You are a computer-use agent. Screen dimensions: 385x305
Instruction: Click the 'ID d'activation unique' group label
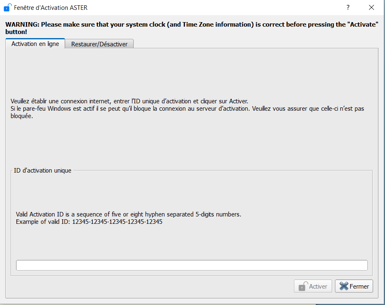click(x=43, y=170)
